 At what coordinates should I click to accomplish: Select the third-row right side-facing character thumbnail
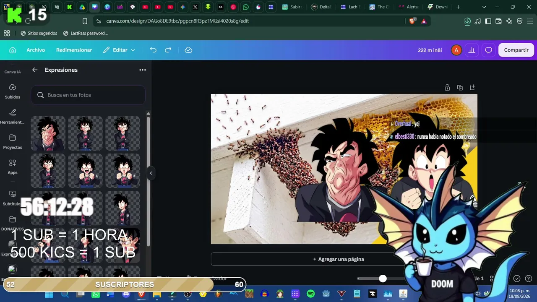click(123, 208)
